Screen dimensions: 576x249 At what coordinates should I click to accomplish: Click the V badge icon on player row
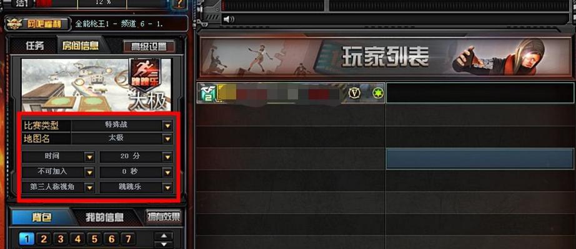[354, 93]
